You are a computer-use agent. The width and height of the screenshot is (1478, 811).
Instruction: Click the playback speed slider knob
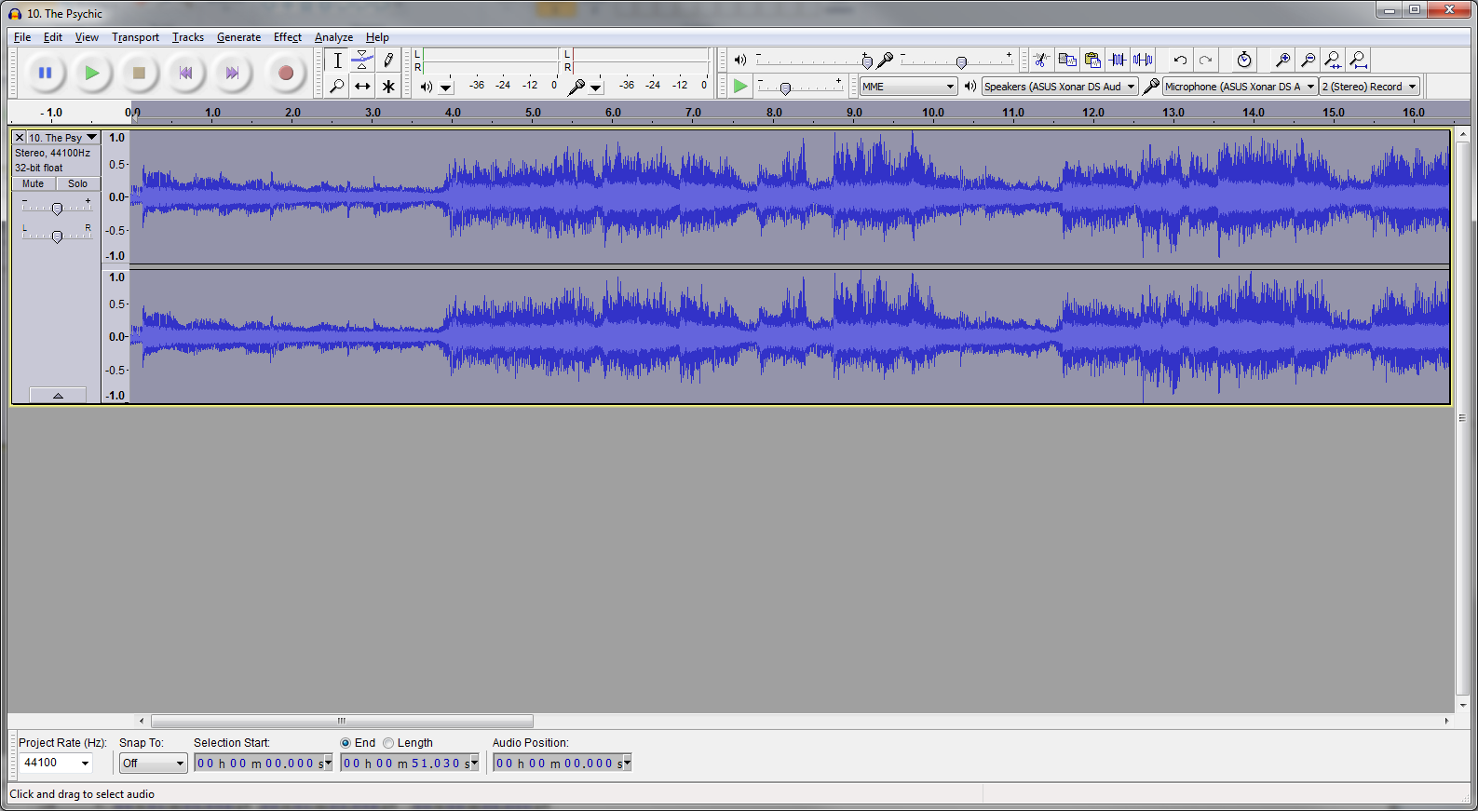pos(785,88)
